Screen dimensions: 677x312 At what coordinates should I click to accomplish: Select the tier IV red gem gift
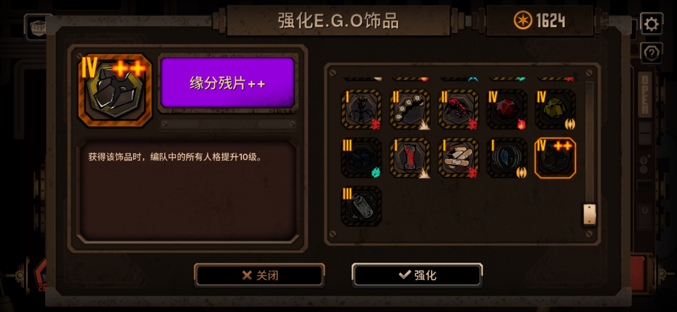click(507, 109)
